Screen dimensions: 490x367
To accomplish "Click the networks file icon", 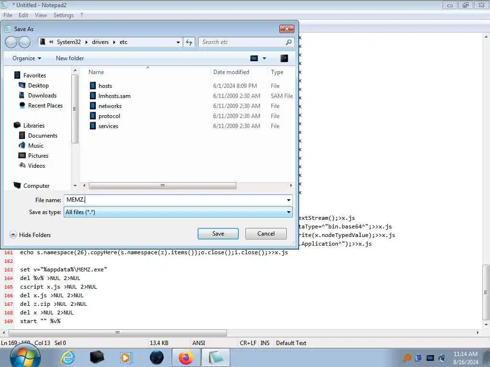I will [92, 106].
